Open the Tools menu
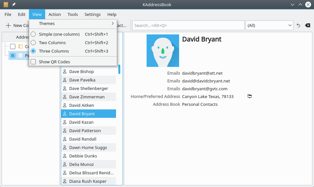This screenshot has width=314, height=187. [x=72, y=14]
